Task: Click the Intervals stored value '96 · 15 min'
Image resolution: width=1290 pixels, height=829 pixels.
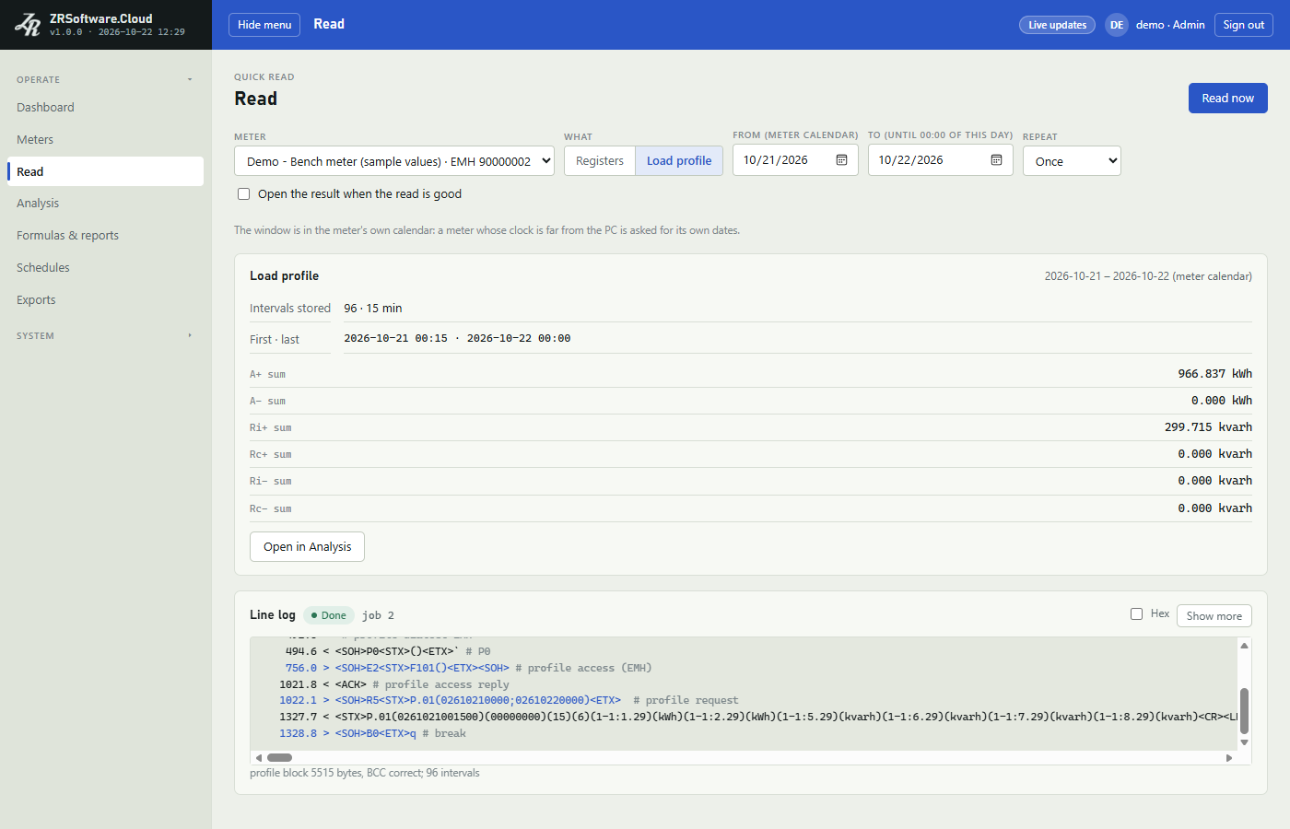Action: coord(373,309)
